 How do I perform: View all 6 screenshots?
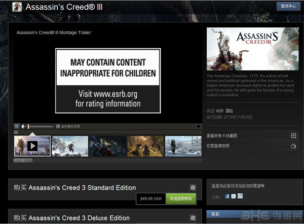click(252, 136)
